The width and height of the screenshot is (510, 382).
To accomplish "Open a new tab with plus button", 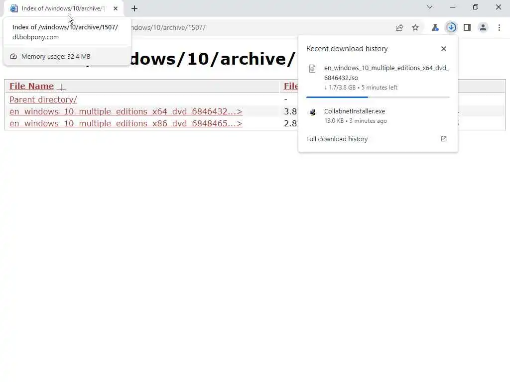I will (134, 8).
